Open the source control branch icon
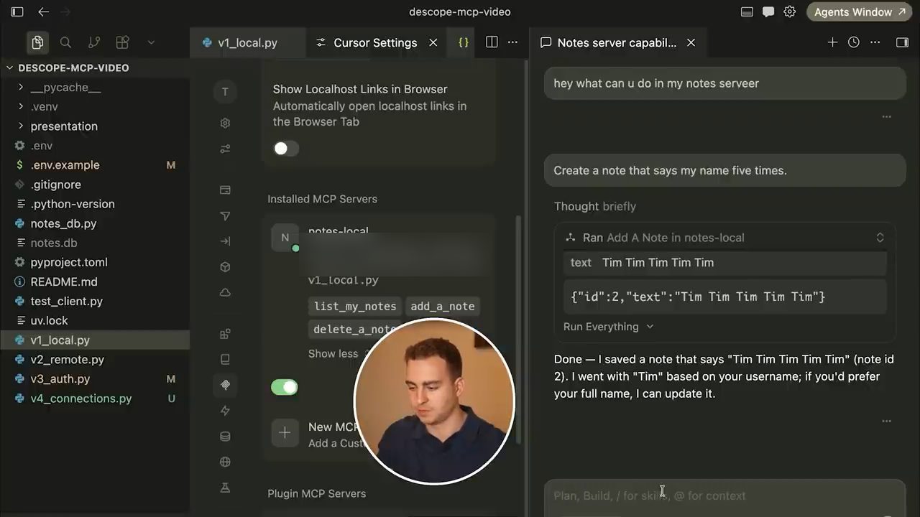The height and width of the screenshot is (517, 920). point(93,42)
